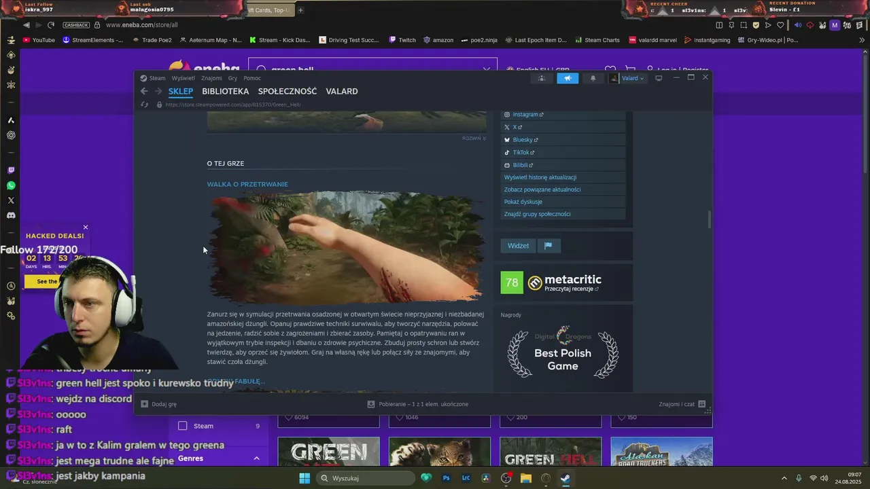Open Steam notifications bell
Image resolution: width=870 pixels, height=489 pixels.
[593, 78]
